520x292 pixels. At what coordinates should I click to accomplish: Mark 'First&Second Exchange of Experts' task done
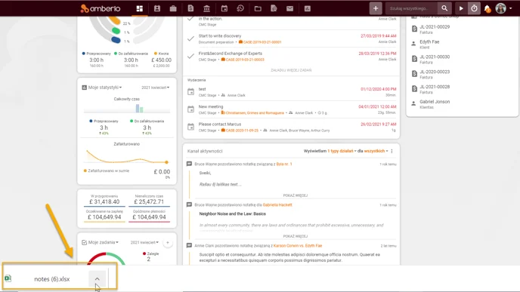coord(190,57)
